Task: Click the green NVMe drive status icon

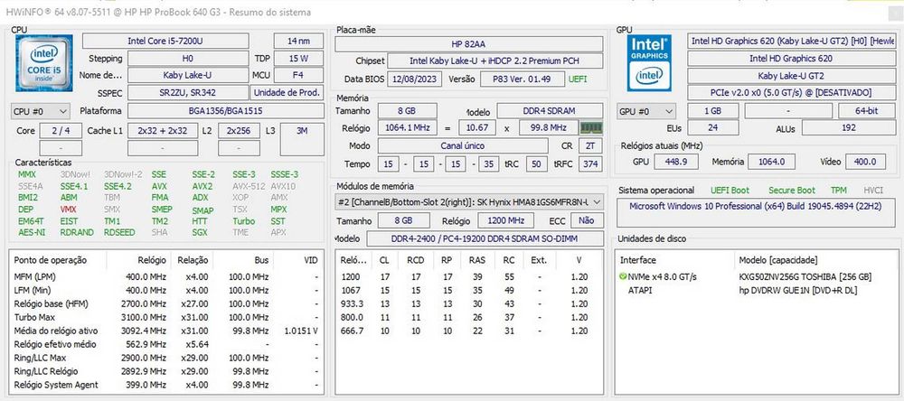Action: [x=623, y=276]
